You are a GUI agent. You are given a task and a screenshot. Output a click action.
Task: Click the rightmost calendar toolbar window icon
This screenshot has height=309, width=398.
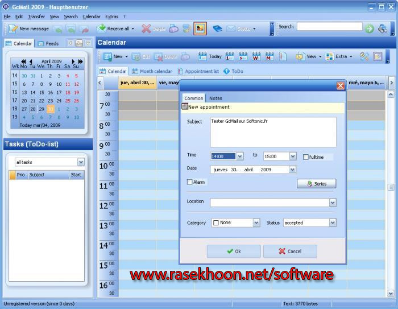click(378, 56)
